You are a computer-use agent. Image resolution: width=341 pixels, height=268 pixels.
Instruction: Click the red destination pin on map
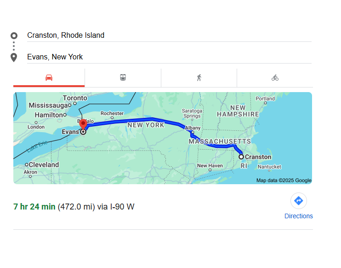point(83,124)
